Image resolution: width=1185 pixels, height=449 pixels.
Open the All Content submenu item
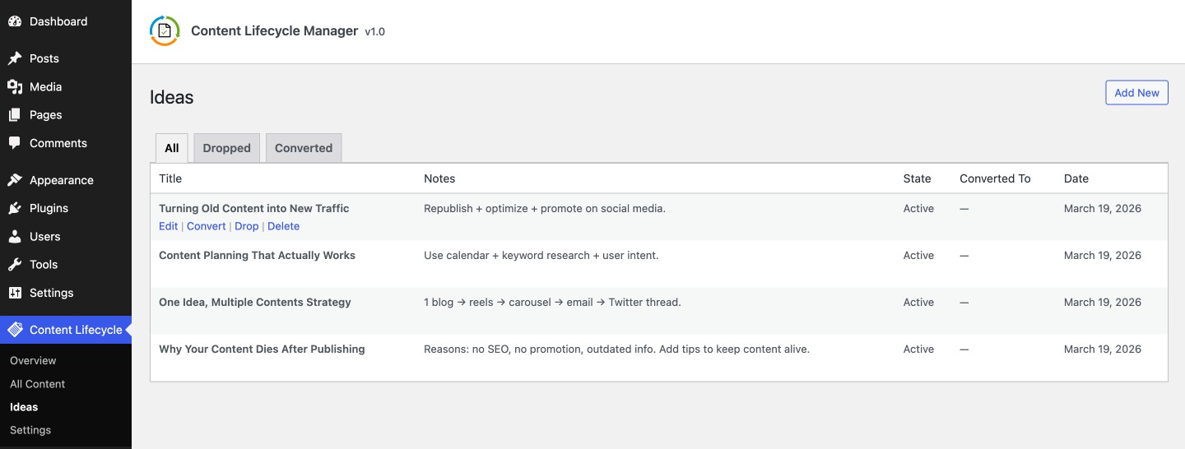pyautogui.click(x=37, y=384)
